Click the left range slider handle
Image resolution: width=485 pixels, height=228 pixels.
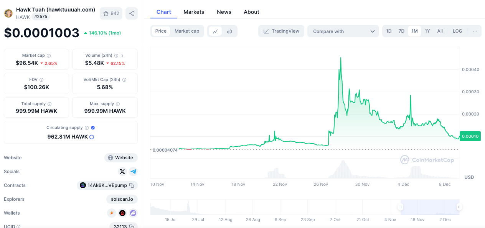[401, 207]
